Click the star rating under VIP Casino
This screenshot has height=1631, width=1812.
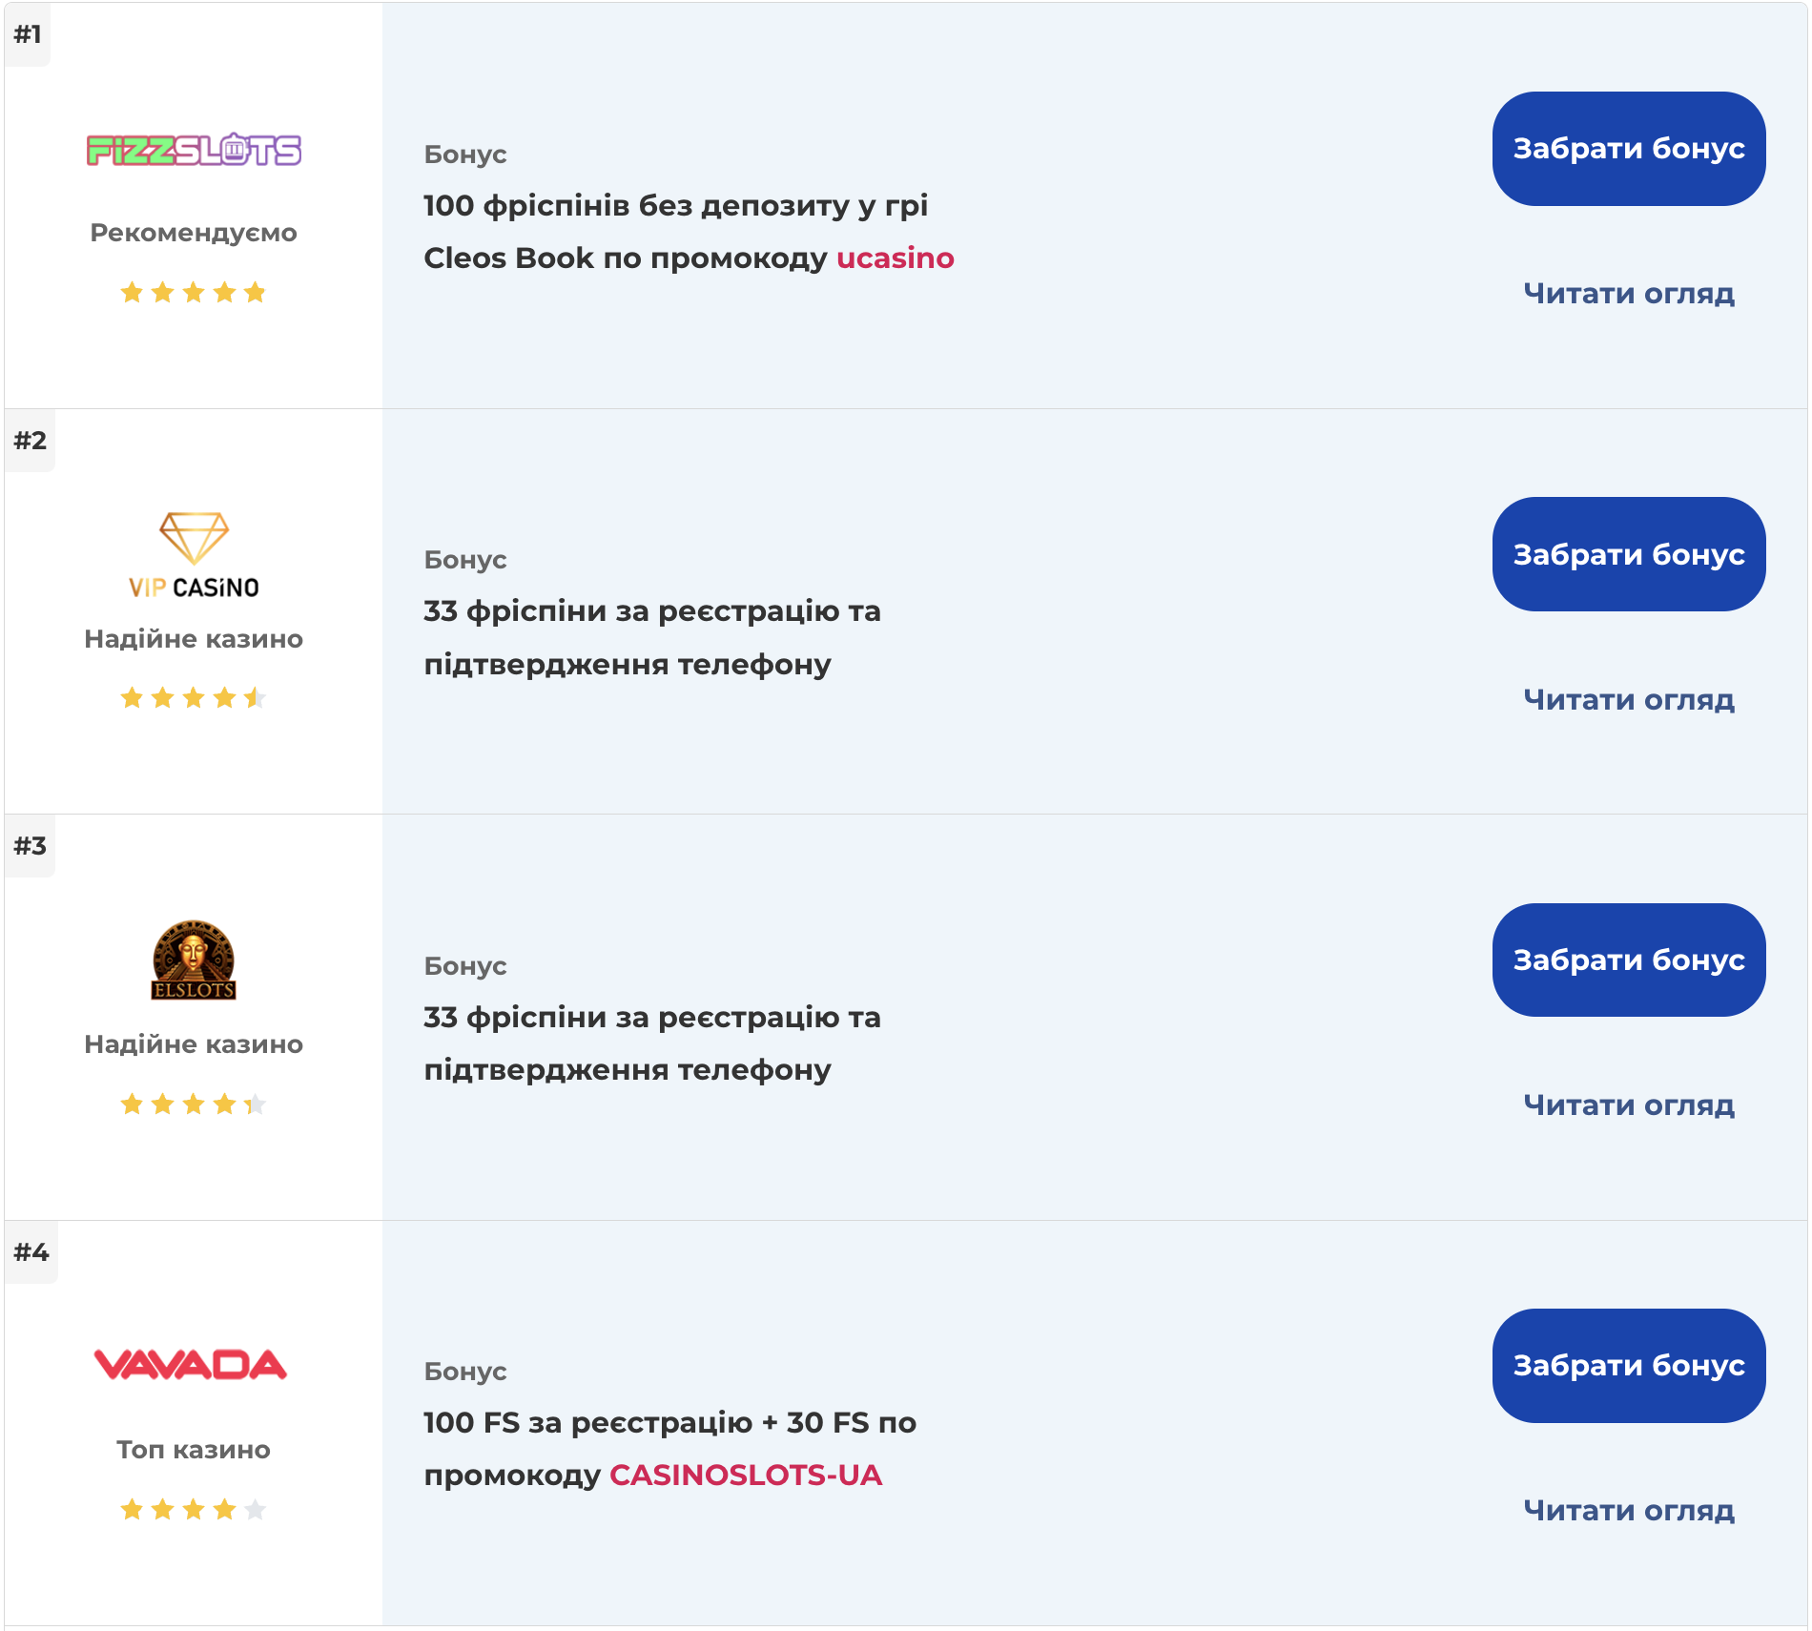click(194, 698)
